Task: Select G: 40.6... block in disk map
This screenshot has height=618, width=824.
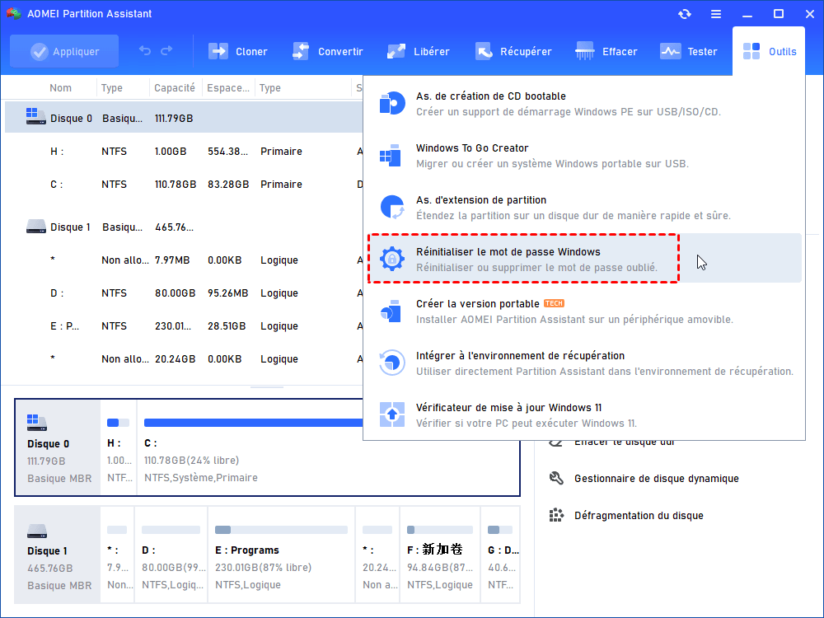Action: point(501,555)
